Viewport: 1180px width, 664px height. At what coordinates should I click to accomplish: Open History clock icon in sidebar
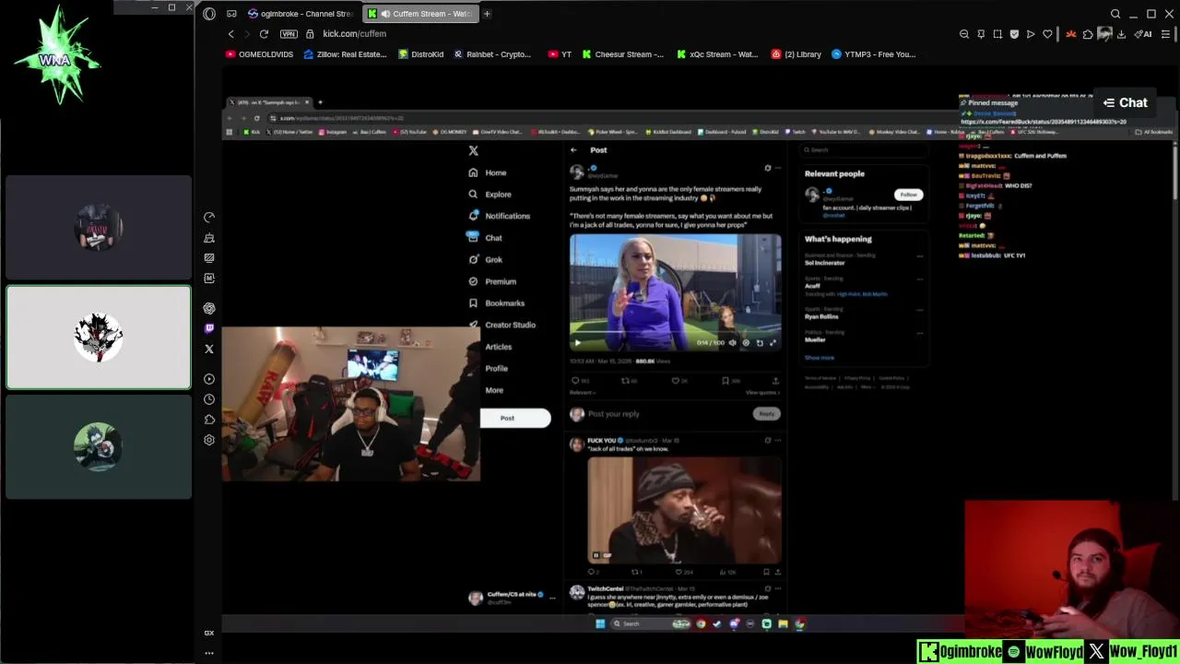[209, 399]
